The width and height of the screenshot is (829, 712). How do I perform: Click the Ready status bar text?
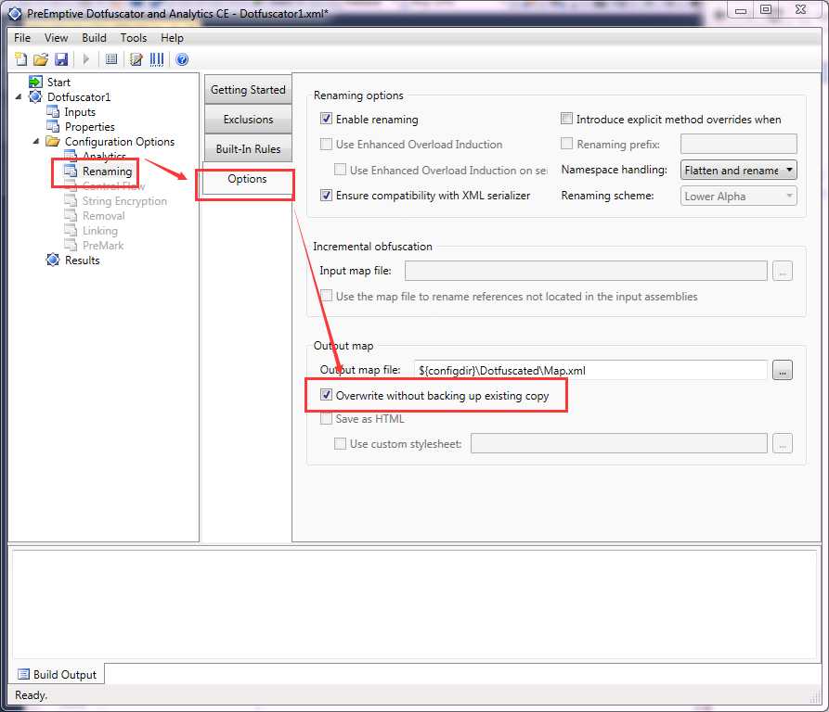pyautogui.click(x=32, y=695)
